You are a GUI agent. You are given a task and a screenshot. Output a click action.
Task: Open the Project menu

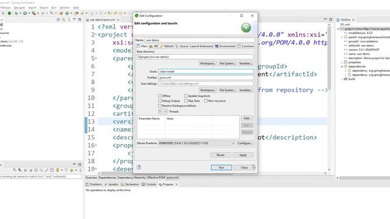click(44, 8)
